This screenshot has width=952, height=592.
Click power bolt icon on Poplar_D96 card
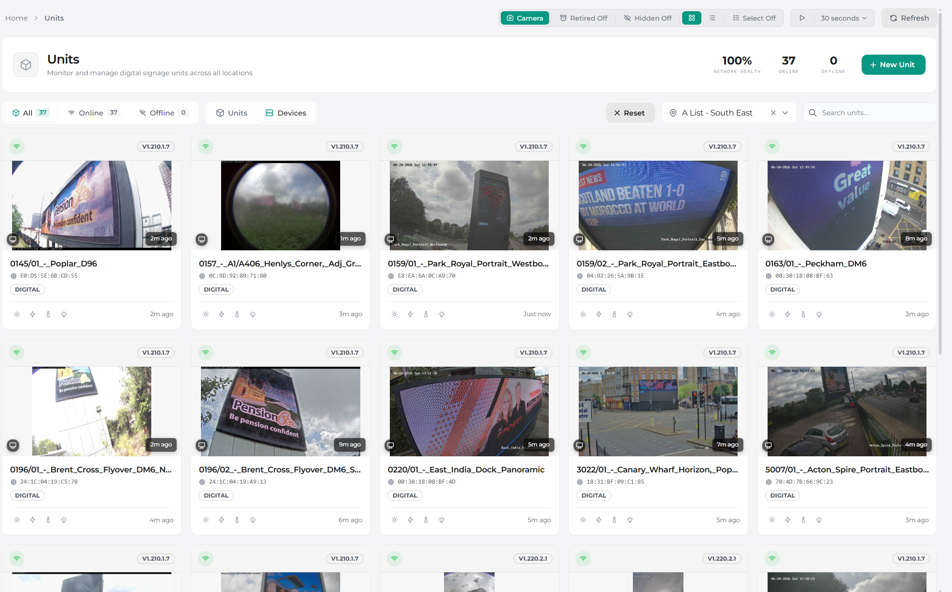click(33, 314)
